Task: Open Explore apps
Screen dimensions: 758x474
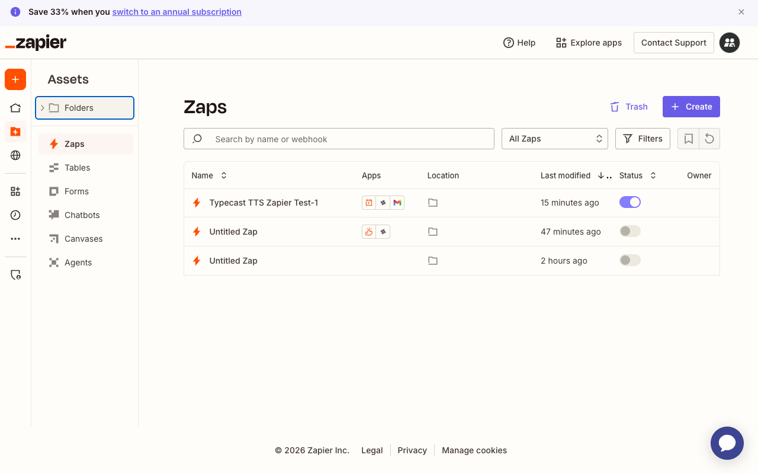Action: pos(589,43)
